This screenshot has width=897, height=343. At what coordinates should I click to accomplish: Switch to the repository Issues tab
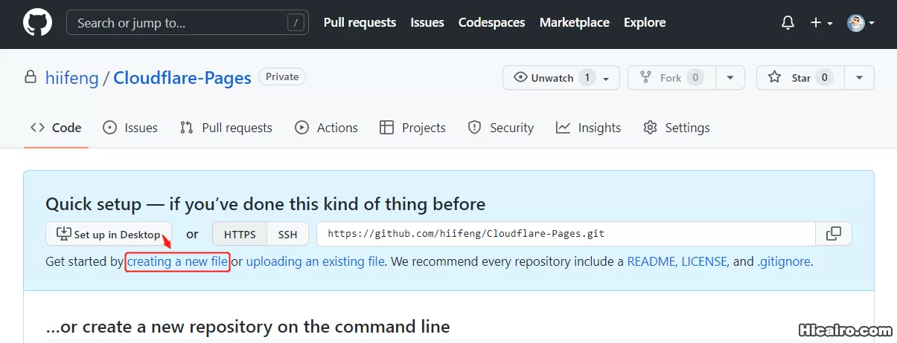(x=130, y=128)
